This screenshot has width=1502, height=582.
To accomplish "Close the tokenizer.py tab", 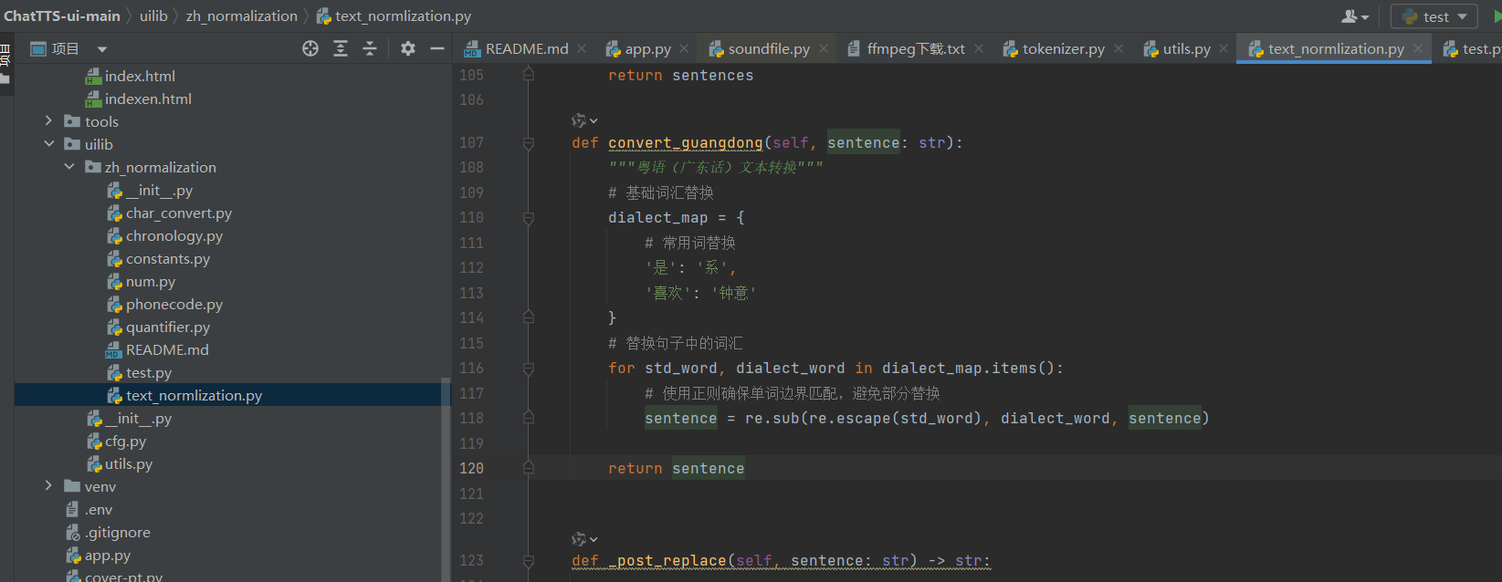I will (x=1119, y=48).
